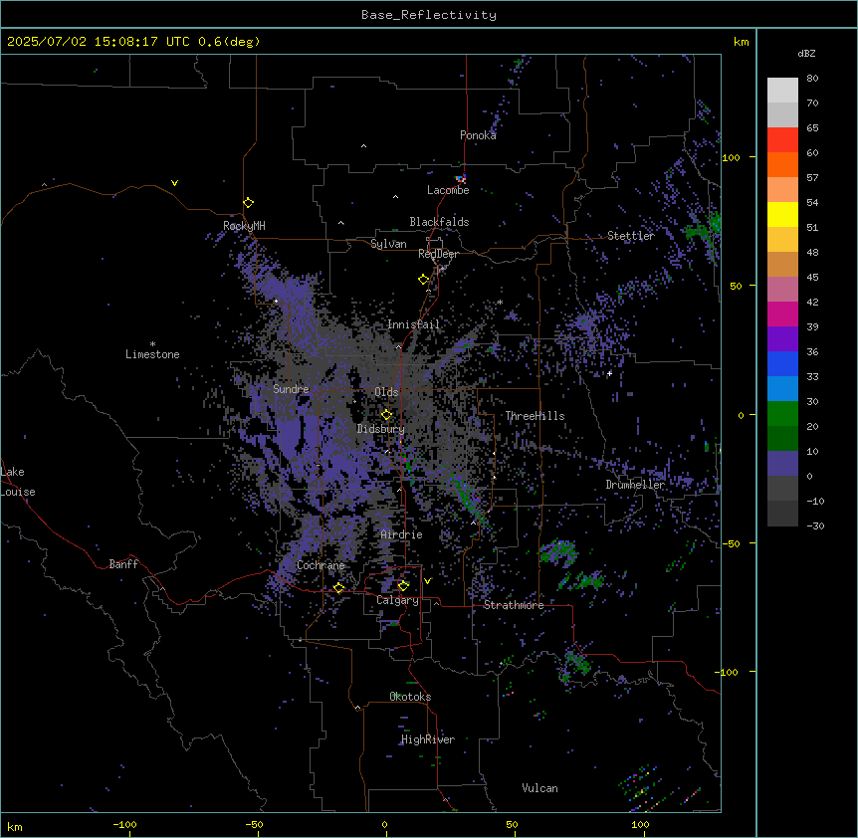Screen dimensions: 858x838
Task: Click the Strathmore city label
Action: point(514,605)
